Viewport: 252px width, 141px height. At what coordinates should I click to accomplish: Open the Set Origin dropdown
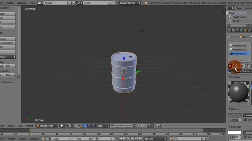tap(7, 57)
